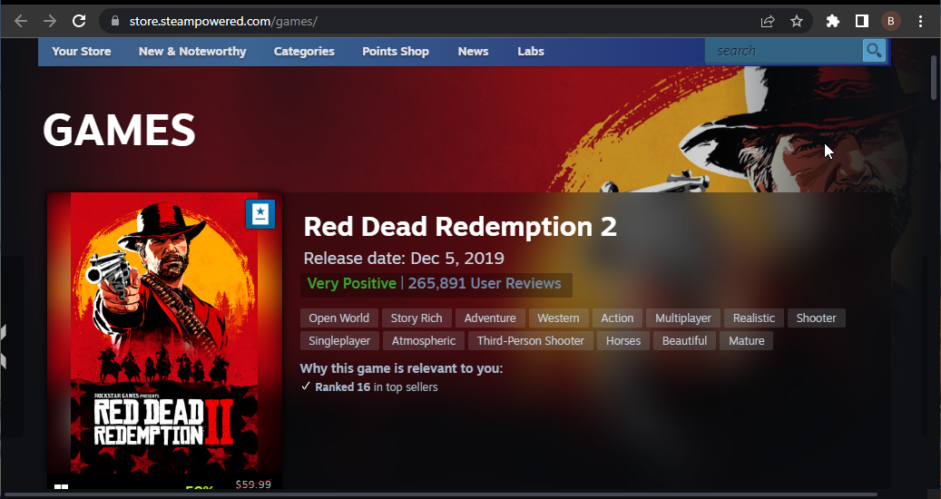
Task: Select the Singleplayer tag
Action: (339, 340)
